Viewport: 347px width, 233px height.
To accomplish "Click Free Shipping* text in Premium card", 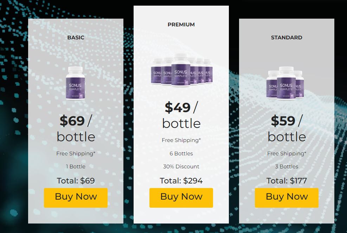I will (181, 140).
